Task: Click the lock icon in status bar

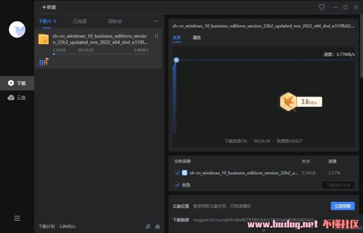Action: pos(157,226)
